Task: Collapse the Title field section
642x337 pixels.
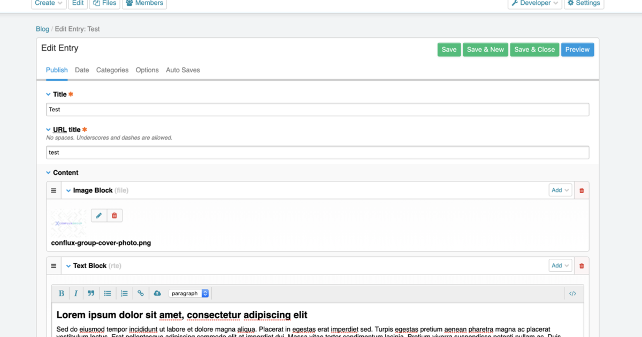Action: 48,94
